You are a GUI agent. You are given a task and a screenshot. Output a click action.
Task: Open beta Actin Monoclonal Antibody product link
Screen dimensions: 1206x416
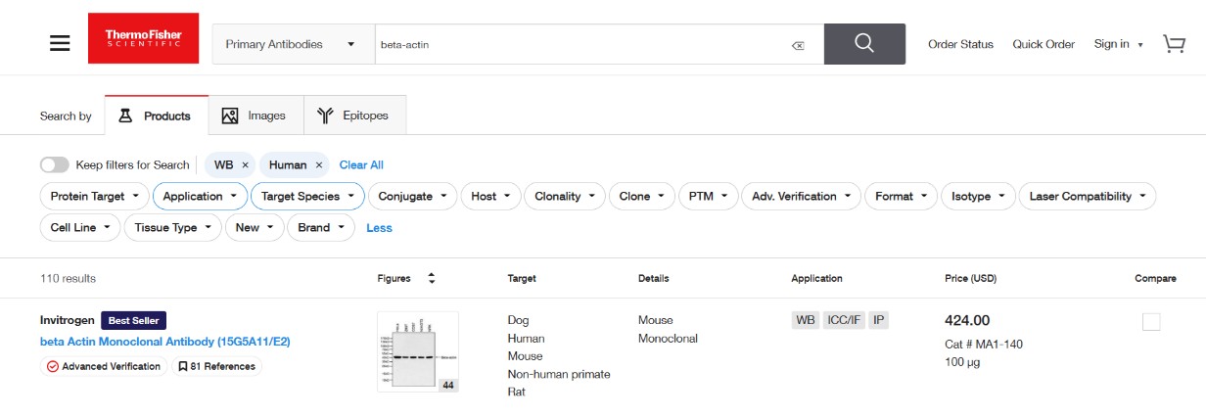pyautogui.click(x=164, y=342)
